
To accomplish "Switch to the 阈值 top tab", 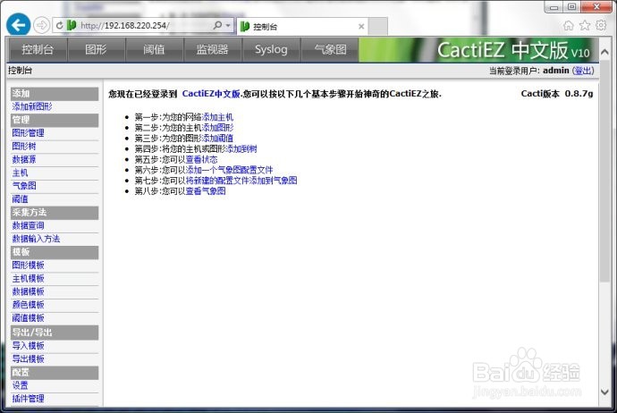I will [x=154, y=49].
